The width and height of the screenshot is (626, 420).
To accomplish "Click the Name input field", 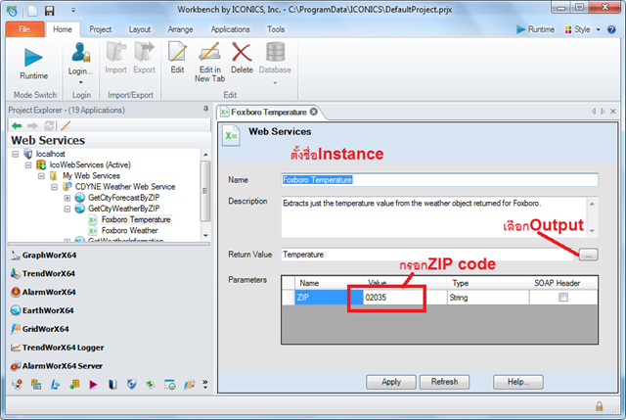I will [x=439, y=180].
